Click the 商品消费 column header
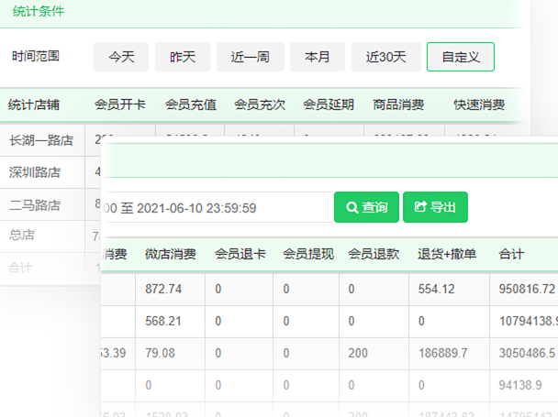 (x=398, y=104)
